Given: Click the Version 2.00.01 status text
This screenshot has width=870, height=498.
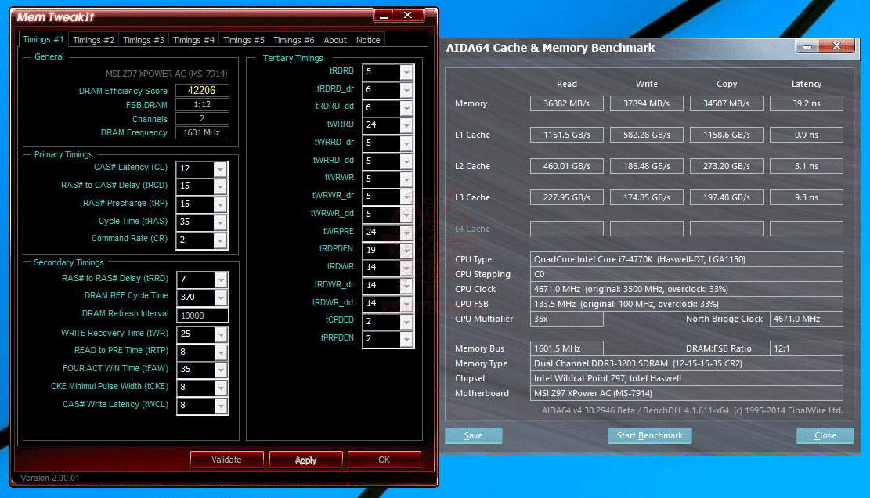Looking at the screenshot, I should (50, 478).
